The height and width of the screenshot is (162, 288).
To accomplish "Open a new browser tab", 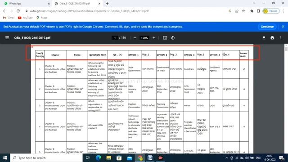I will [107, 4].
